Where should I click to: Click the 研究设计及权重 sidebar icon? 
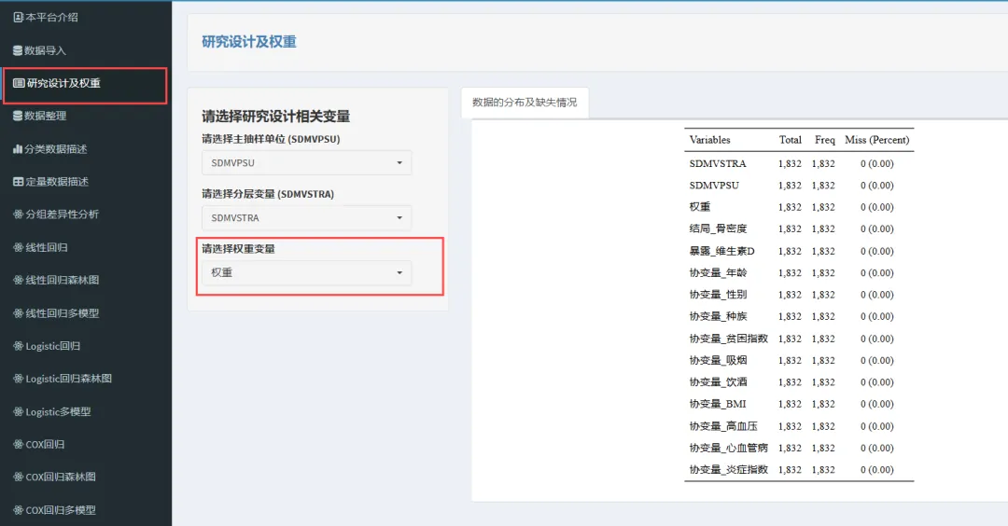[x=19, y=83]
